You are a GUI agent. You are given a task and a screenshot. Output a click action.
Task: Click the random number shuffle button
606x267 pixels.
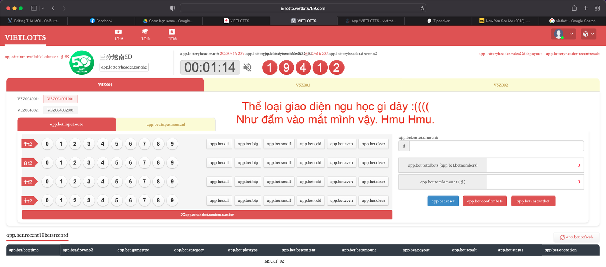[207, 215]
